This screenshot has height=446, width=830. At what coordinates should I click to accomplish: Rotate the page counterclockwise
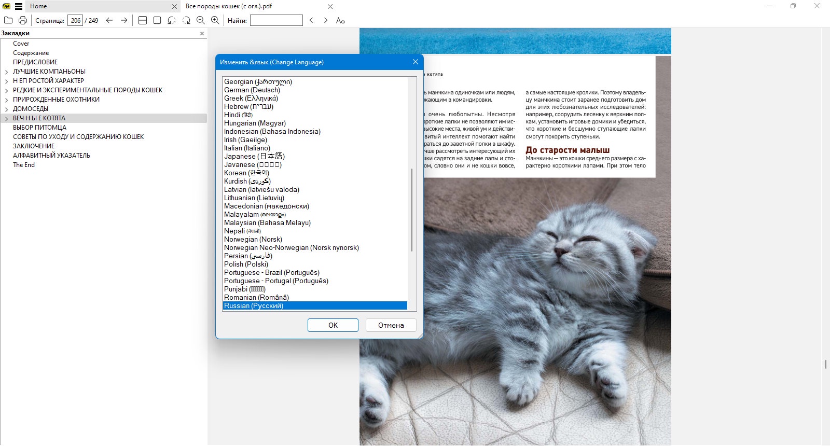click(172, 20)
